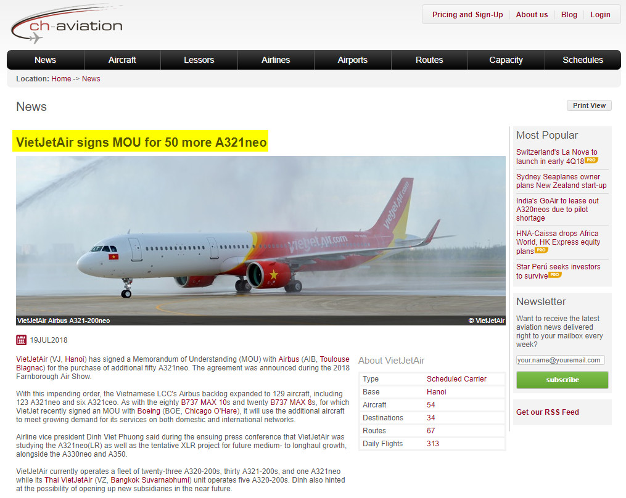
Task: Open the Thai VietJetAir link
Action: pos(68,480)
